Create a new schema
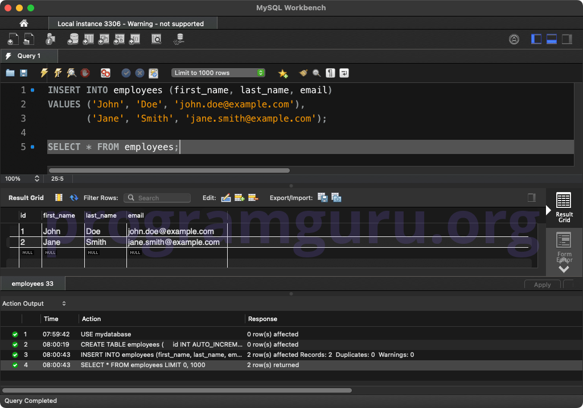The width and height of the screenshot is (583, 408). 73,39
